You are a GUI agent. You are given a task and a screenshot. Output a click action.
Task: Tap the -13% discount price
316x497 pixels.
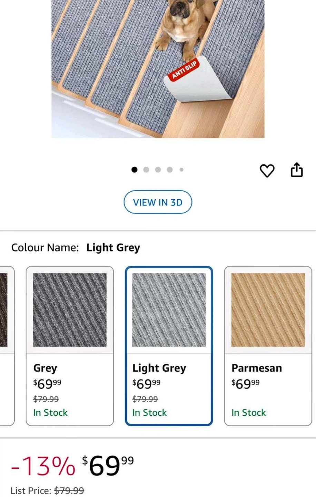tap(43, 466)
